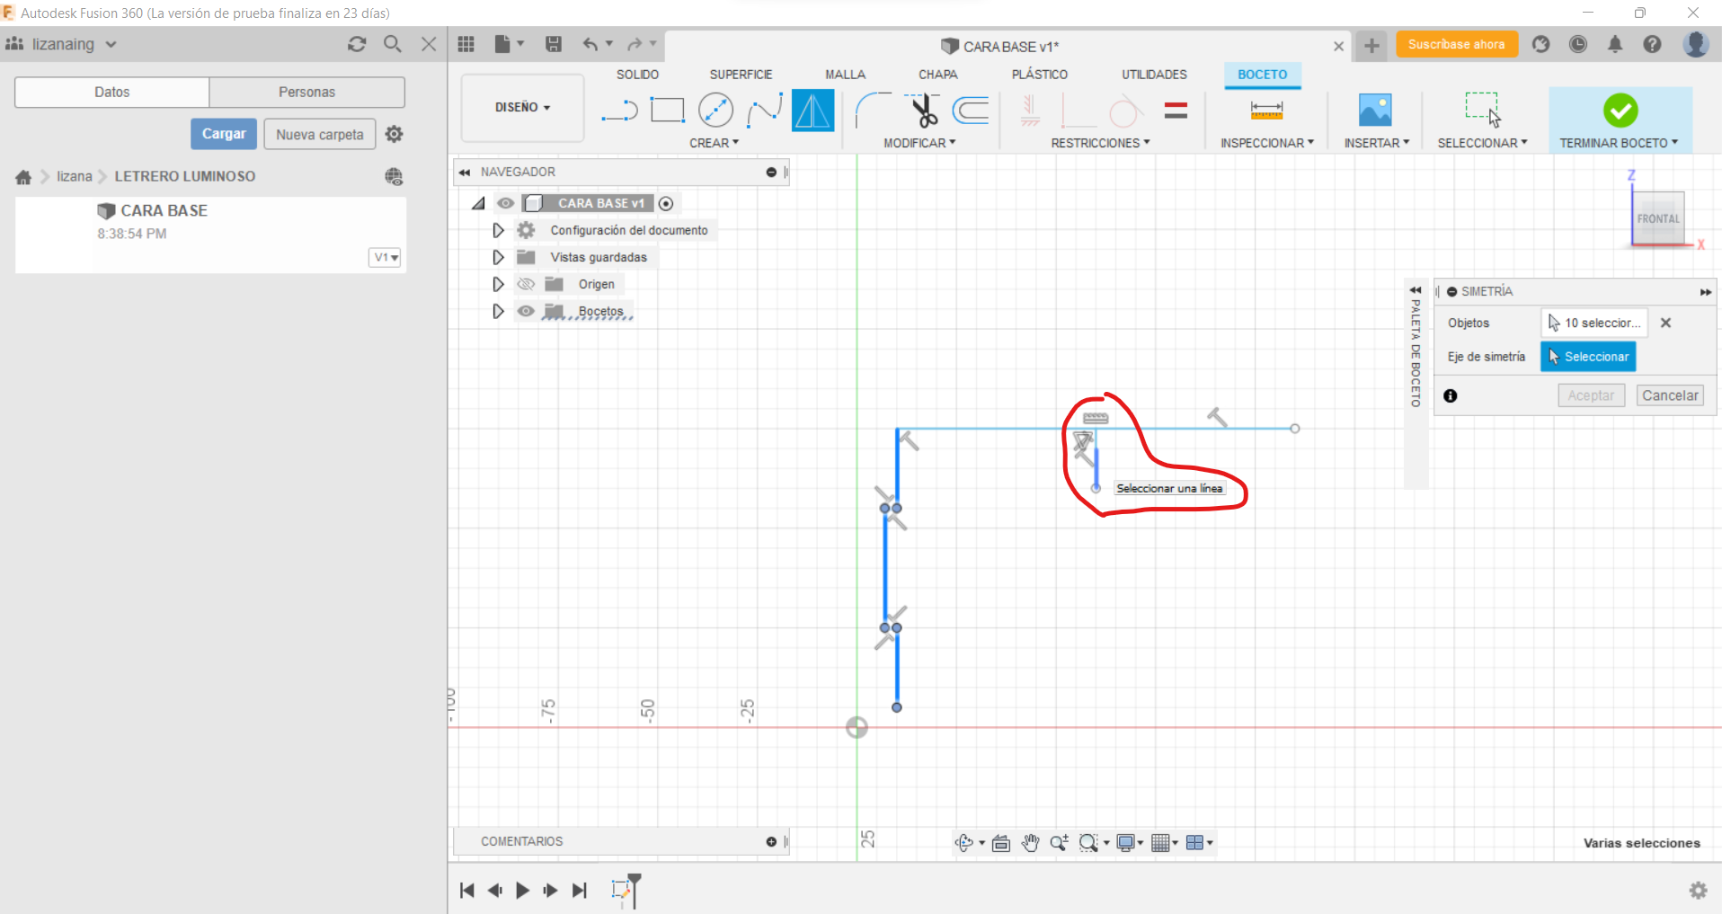Click the Redo arrow
The height and width of the screenshot is (914, 1722).
[x=635, y=44]
